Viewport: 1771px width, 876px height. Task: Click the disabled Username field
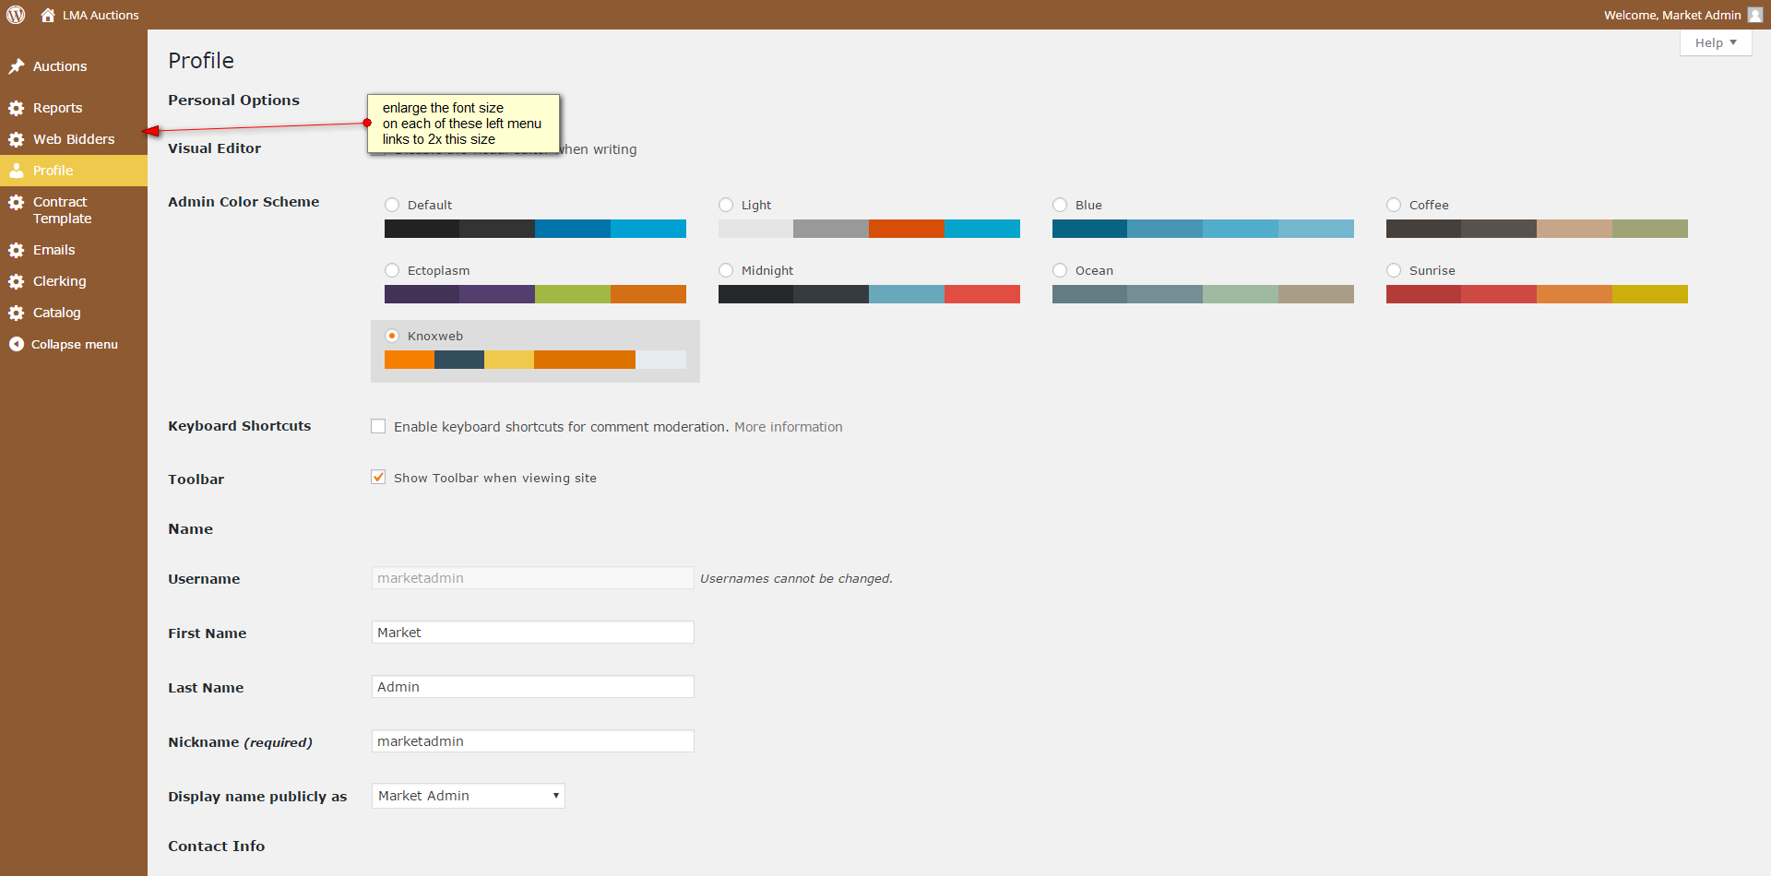[533, 578]
